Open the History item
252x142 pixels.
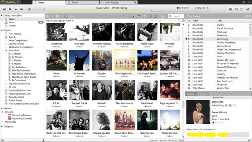(12, 26)
